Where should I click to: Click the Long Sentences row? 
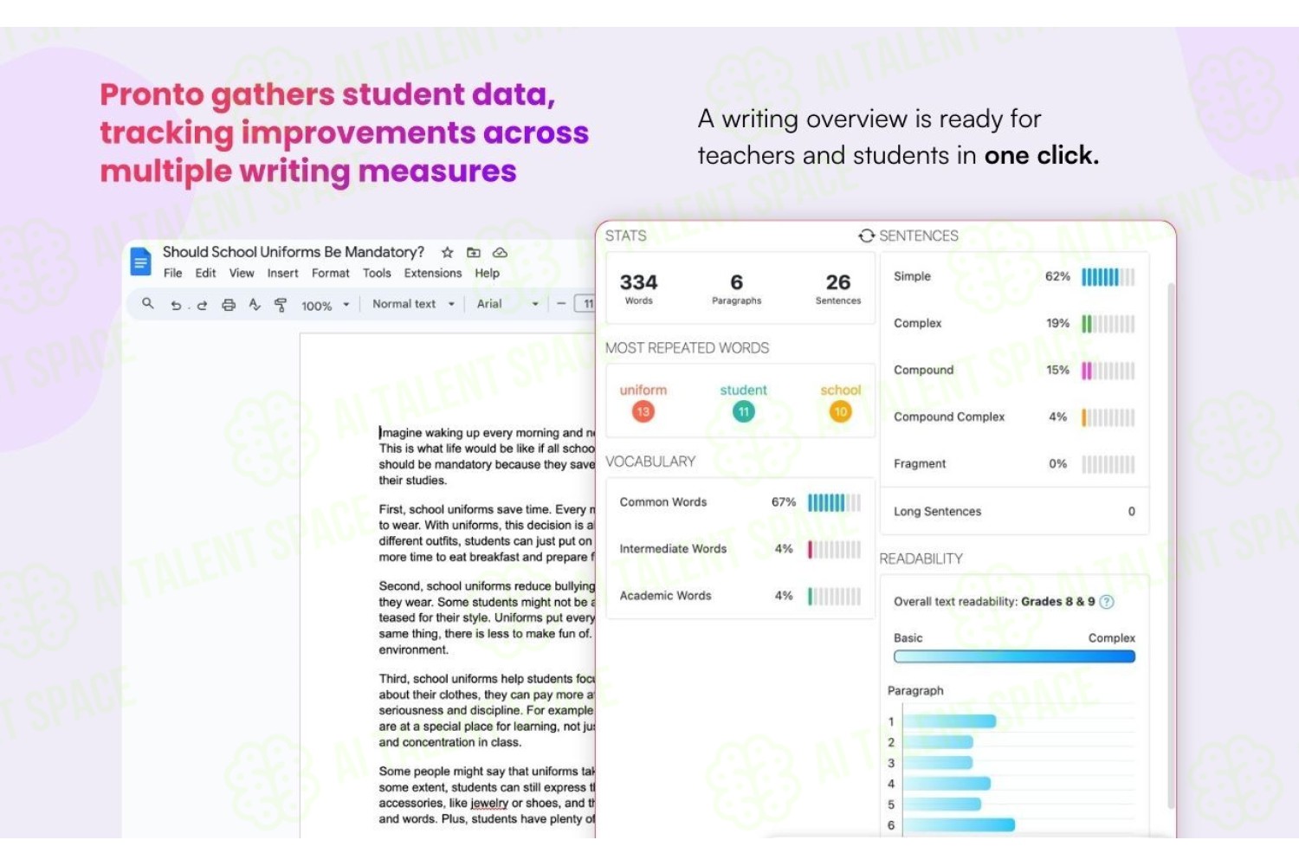point(1014,512)
